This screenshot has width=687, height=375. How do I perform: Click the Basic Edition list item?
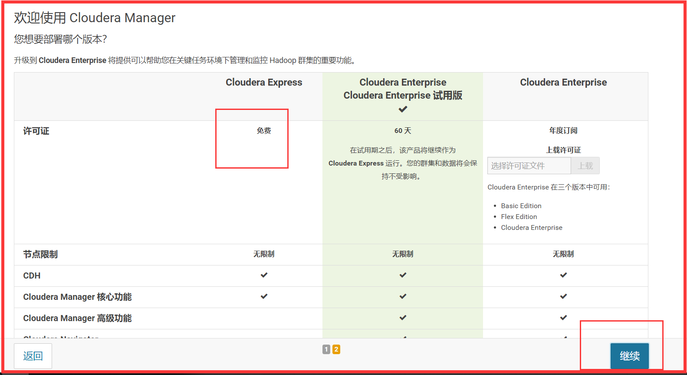521,206
